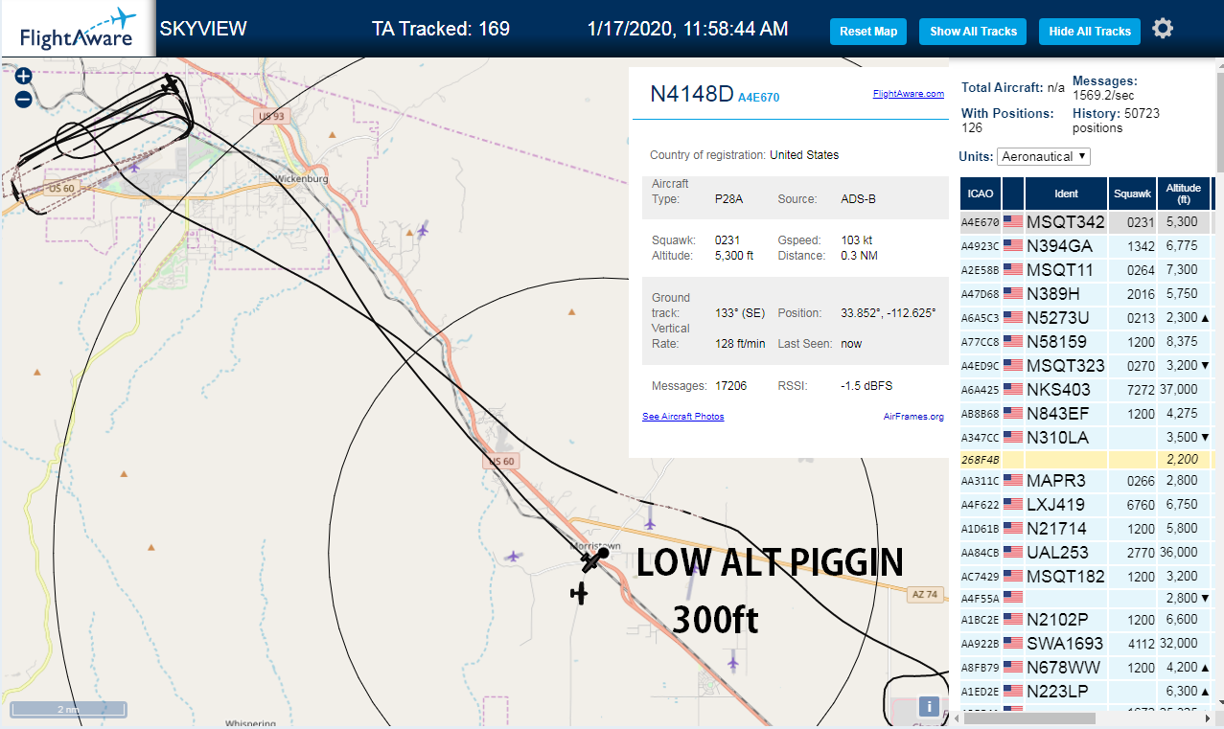Select the N223LP aircraft row
Viewport: 1224px width, 729px height.
point(1086,691)
